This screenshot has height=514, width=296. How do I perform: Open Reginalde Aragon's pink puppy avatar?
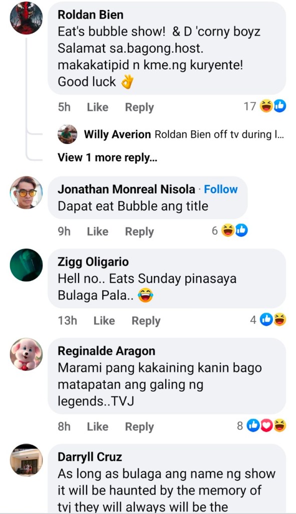pos(26,354)
